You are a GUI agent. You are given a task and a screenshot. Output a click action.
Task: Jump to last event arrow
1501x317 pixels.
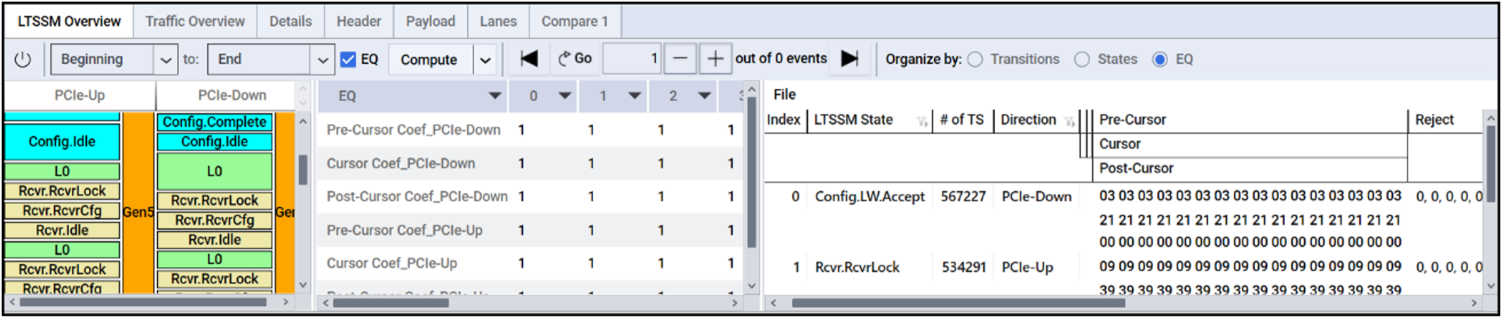click(x=849, y=59)
